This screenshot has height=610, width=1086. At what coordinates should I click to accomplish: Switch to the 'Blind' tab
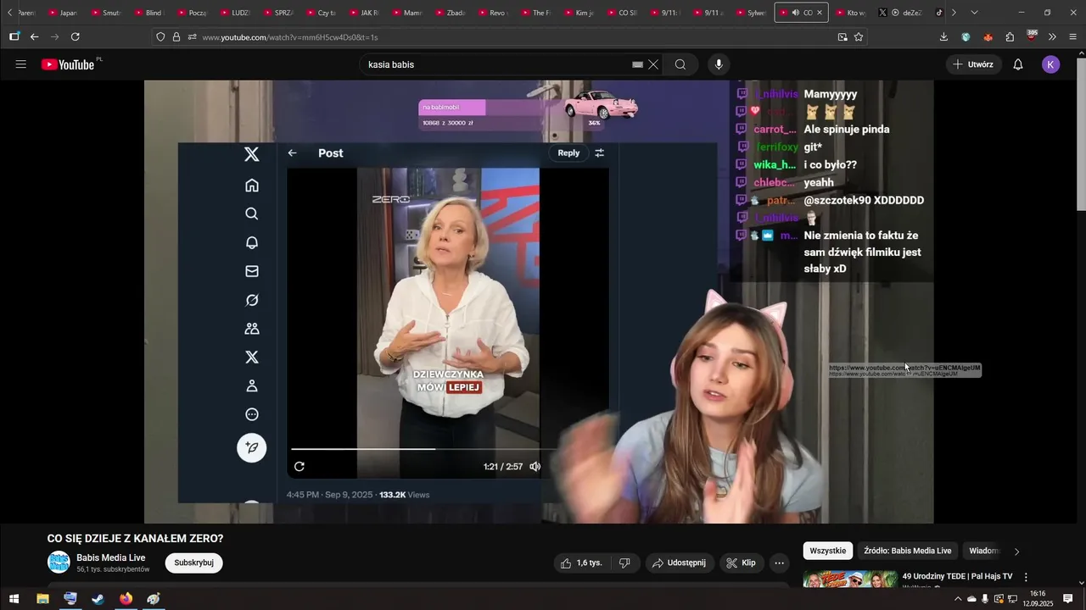(148, 13)
